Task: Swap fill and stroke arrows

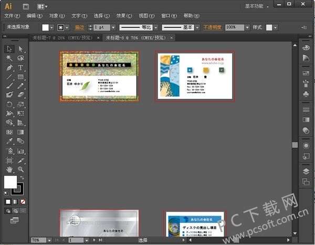Action: coord(22,178)
